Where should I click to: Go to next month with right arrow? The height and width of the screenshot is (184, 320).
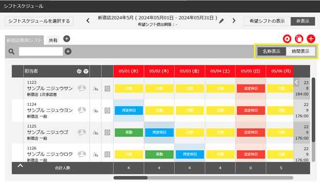pos(234,20)
